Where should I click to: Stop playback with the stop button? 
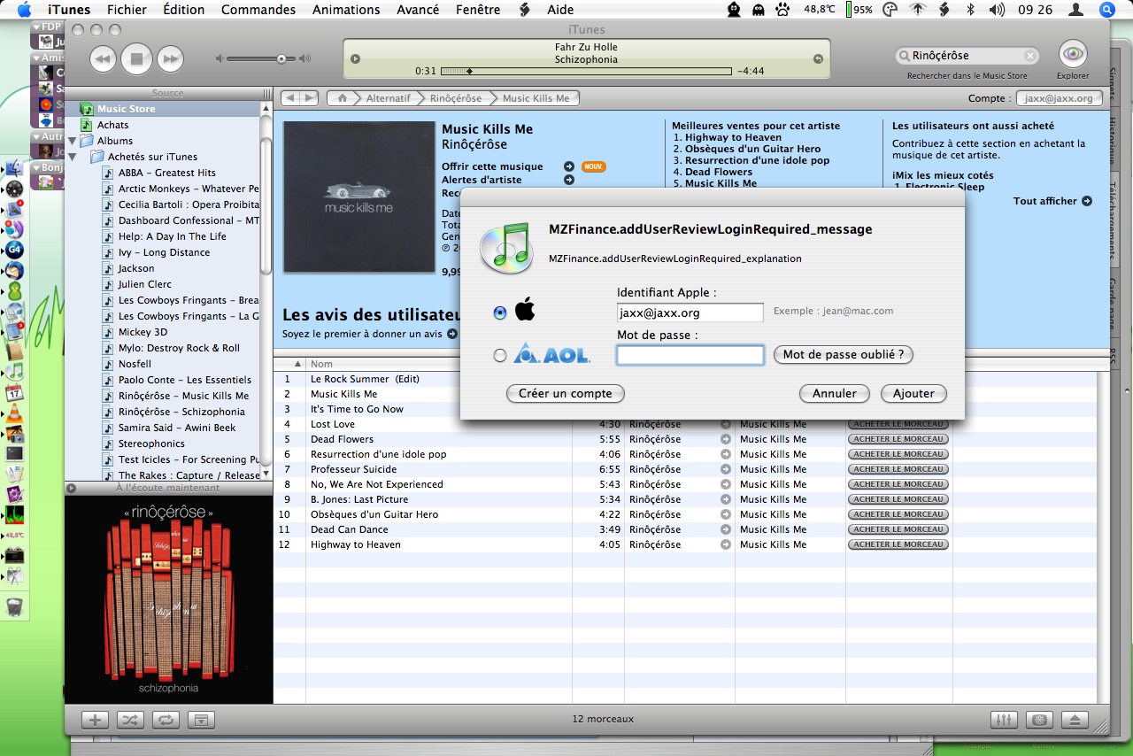point(136,59)
